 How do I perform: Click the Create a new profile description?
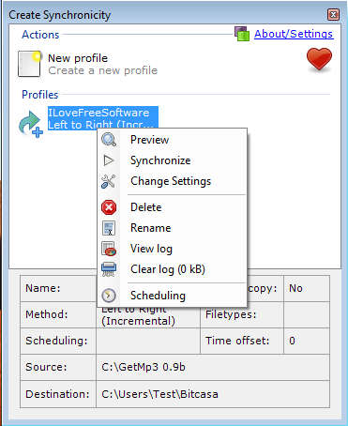pyautogui.click(x=103, y=70)
